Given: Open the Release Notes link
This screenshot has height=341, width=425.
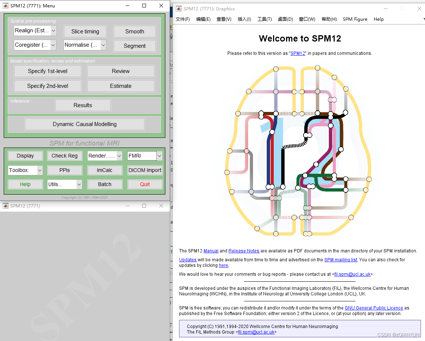Looking at the screenshot, I should [x=244, y=251].
